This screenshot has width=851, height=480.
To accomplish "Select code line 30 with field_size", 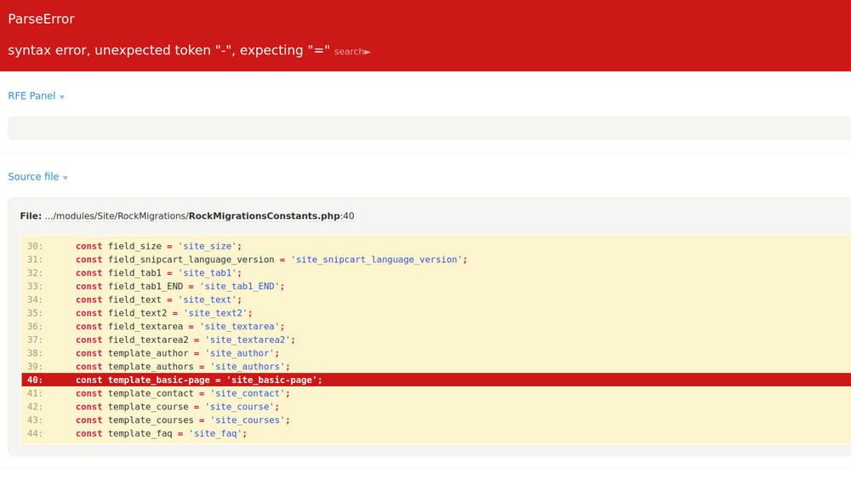I will (x=158, y=246).
